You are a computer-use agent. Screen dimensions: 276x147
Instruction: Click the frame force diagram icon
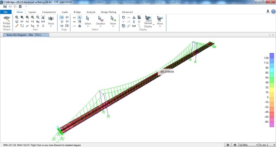coord(134,26)
